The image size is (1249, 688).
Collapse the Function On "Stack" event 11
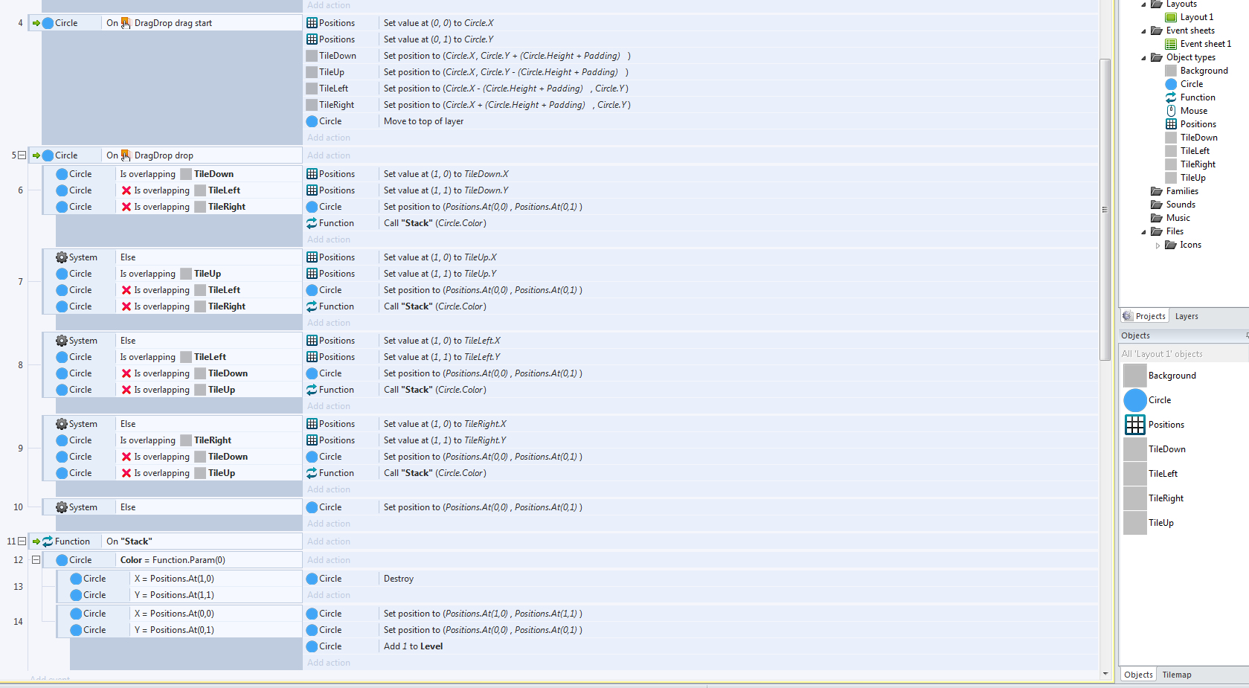22,541
